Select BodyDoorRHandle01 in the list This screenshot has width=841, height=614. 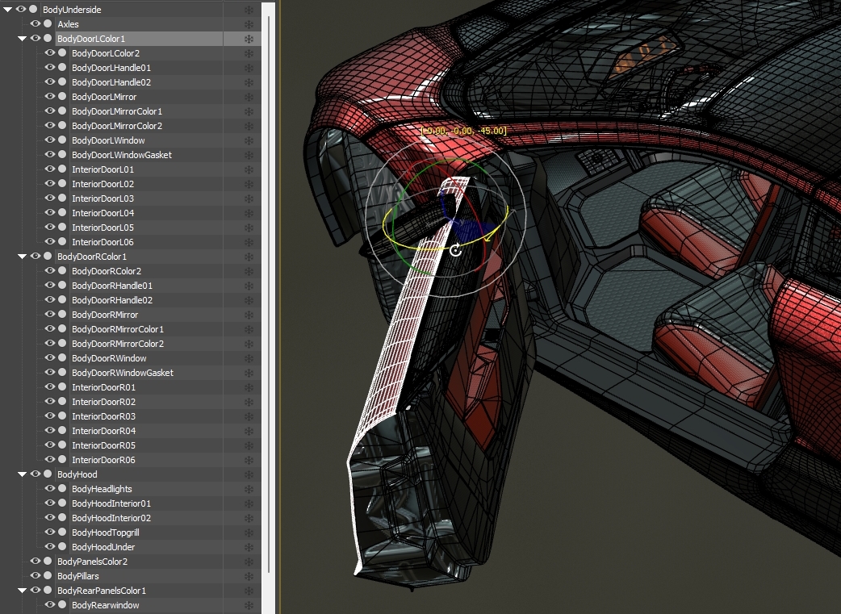pyautogui.click(x=112, y=286)
